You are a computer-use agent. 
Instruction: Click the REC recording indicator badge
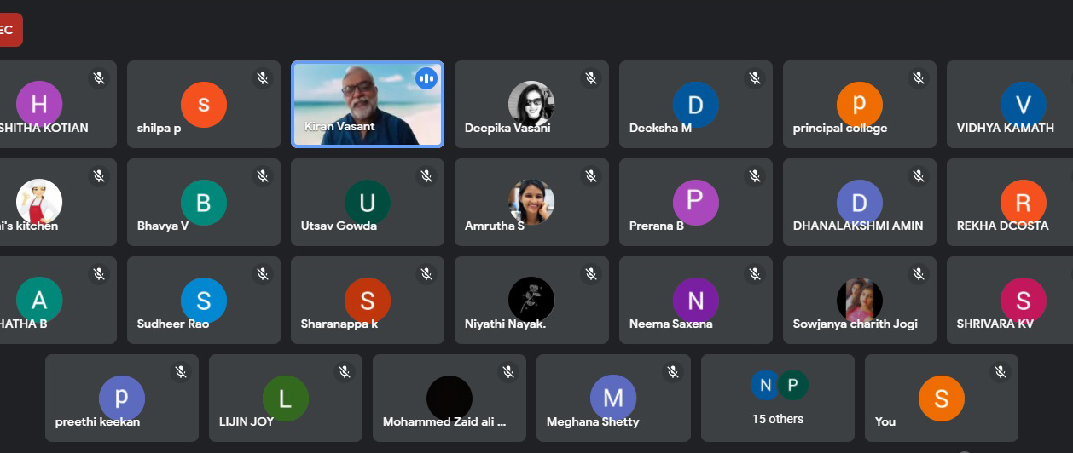point(9,30)
